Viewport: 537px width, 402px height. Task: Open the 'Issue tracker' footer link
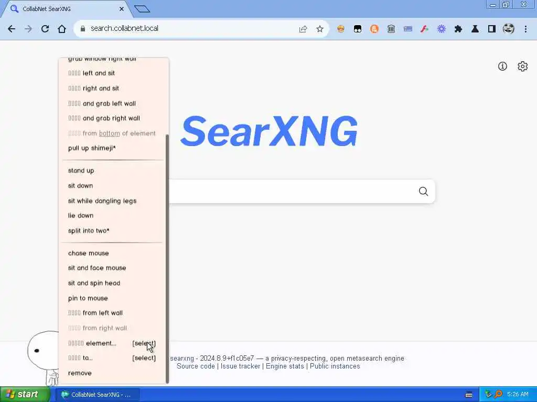240,366
